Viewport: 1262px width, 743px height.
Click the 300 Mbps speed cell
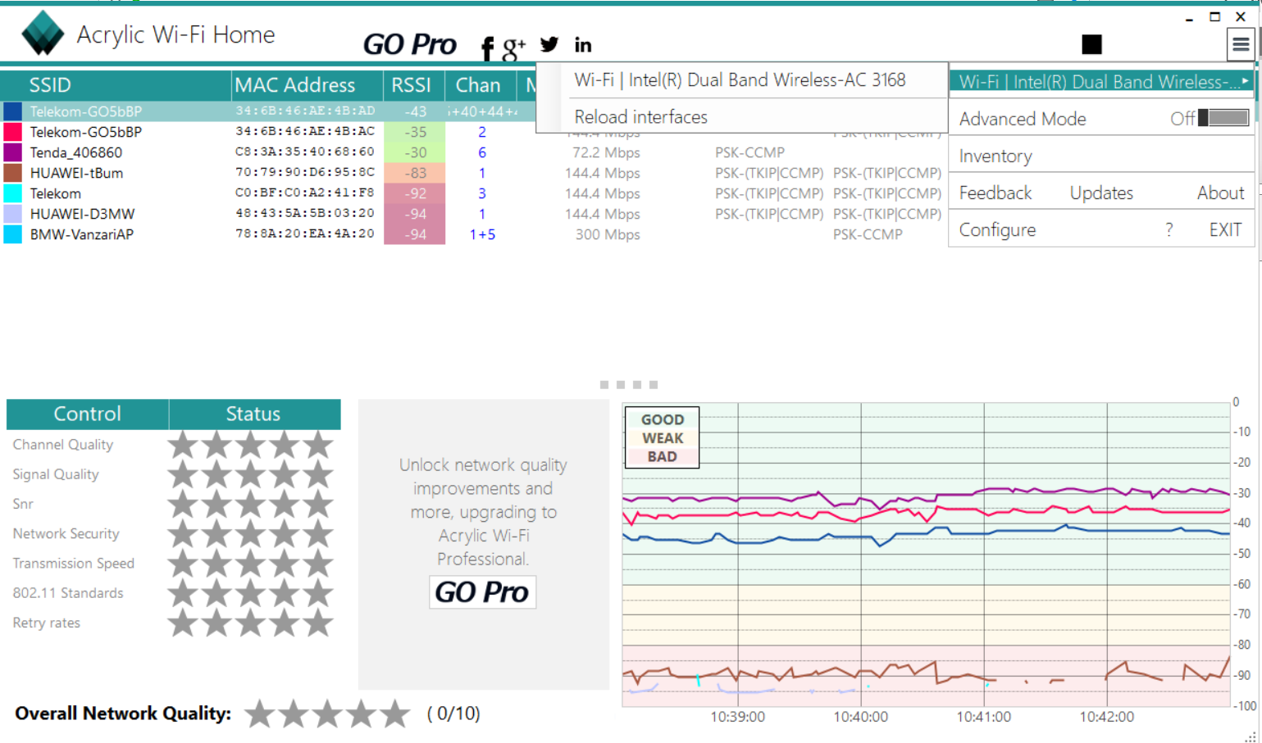click(x=607, y=234)
